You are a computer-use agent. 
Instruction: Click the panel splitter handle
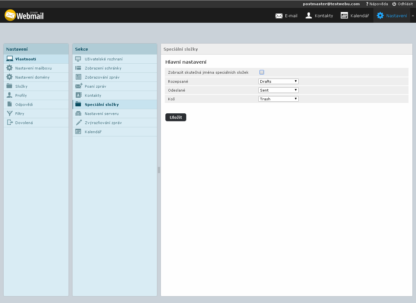[159, 170]
